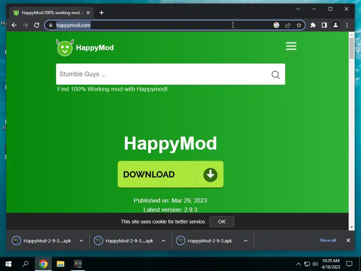Click the emulator app in taskbar
Image resolution: width=361 pixels, height=271 pixels.
pyautogui.click(x=78, y=264)
